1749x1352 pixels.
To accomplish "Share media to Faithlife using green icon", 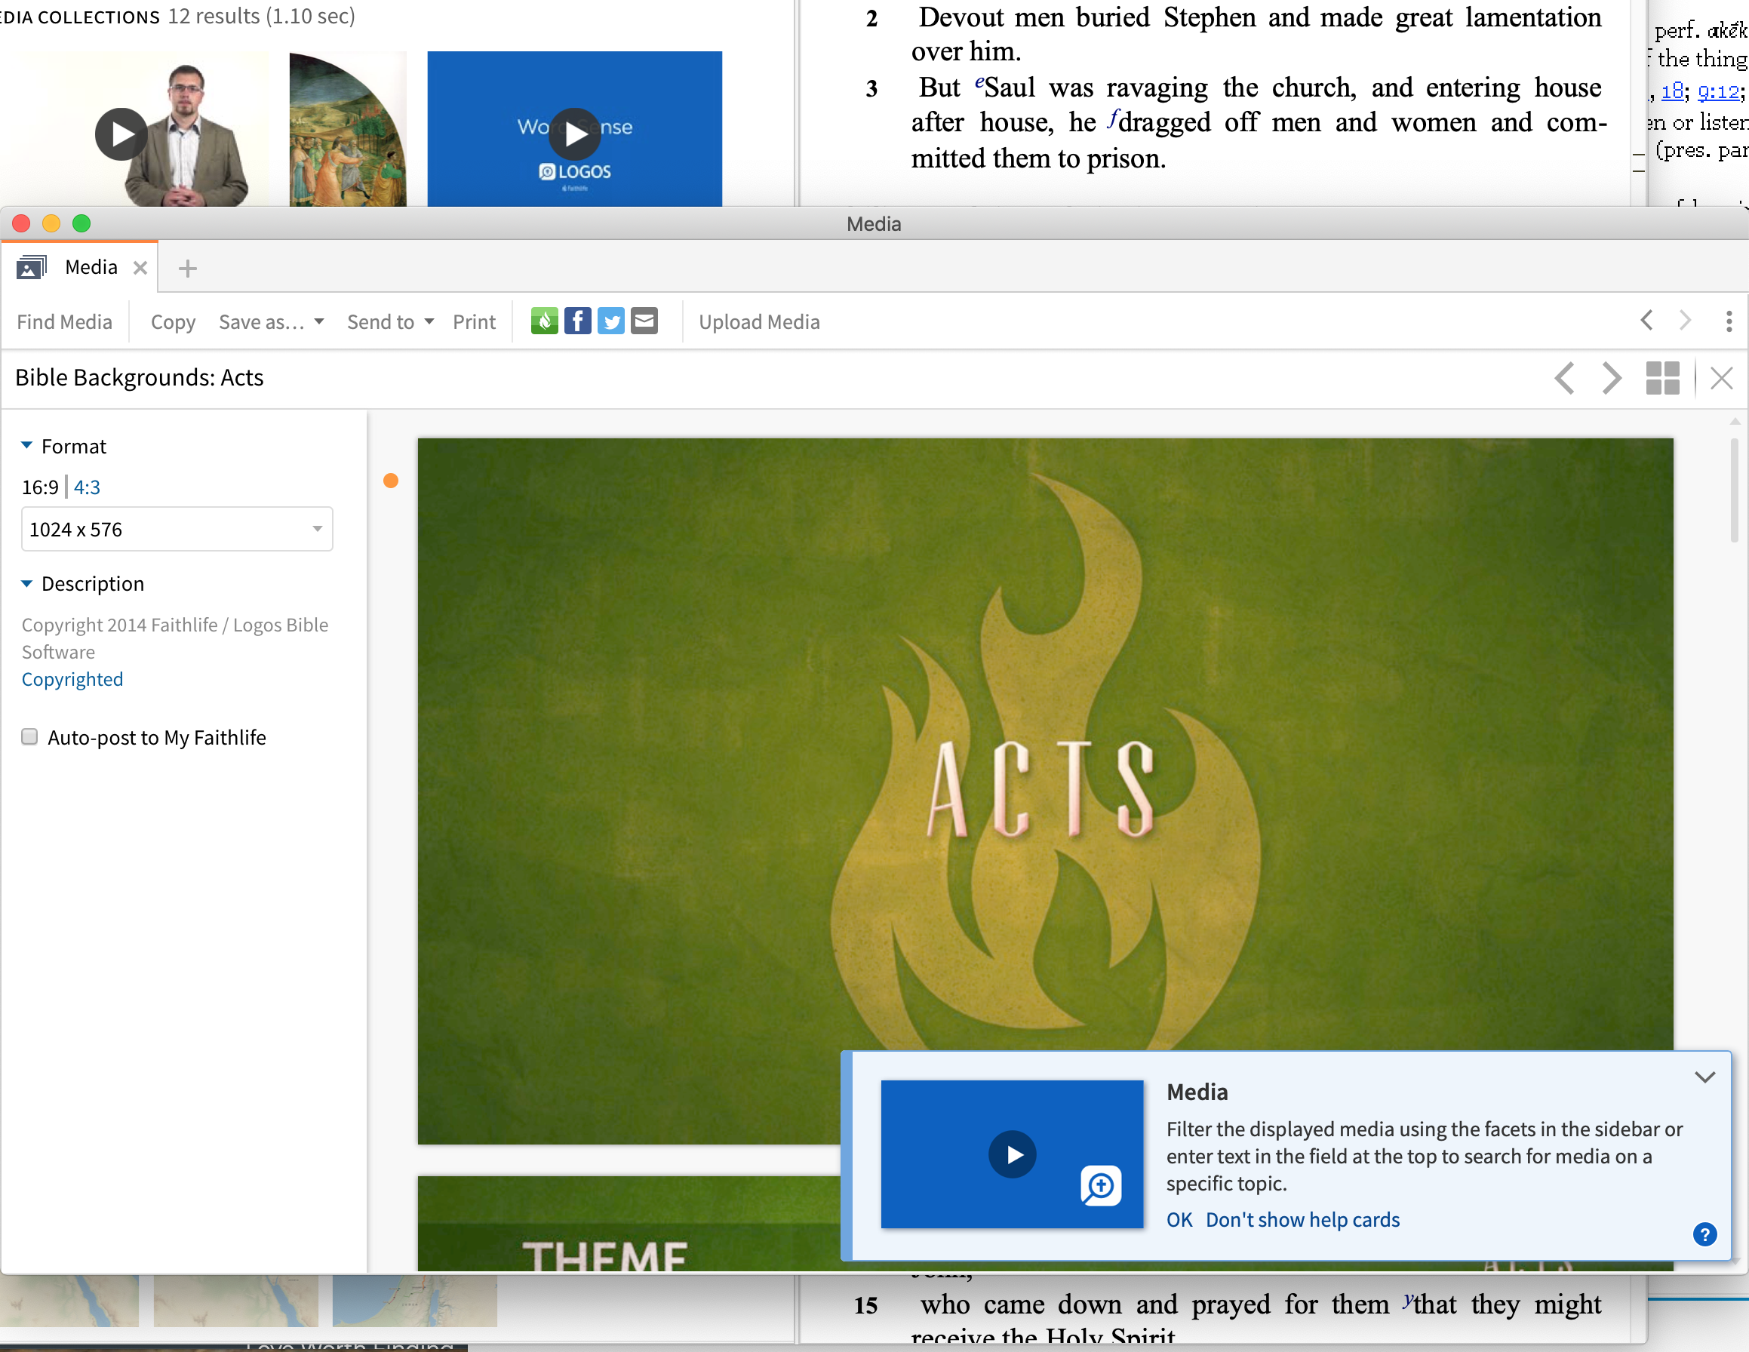I will pyautogui.click(x=544, y=321).
